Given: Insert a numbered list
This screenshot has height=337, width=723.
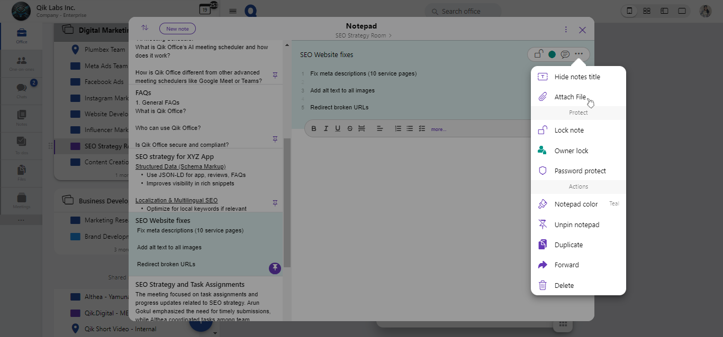Looking at the screenshot, I should coord(398,129).
